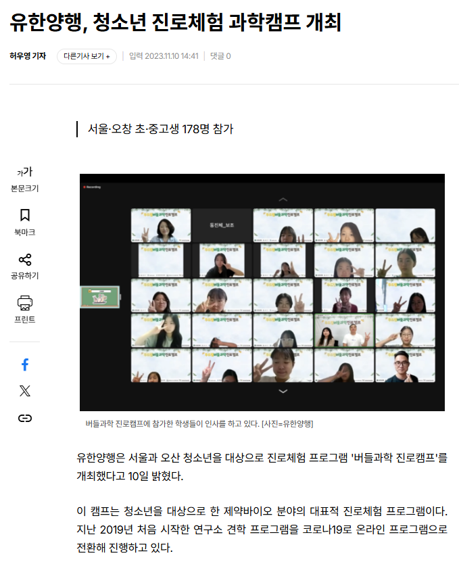
Task: Click the article headline 유한양행 과학캠프 개최
Action: [175, 22]
